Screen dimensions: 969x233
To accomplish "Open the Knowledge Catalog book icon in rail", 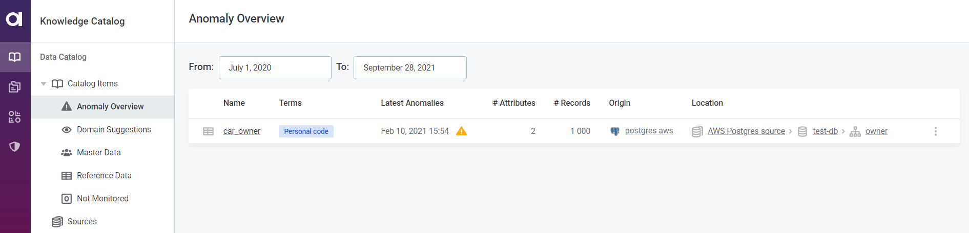I will 15,57.
